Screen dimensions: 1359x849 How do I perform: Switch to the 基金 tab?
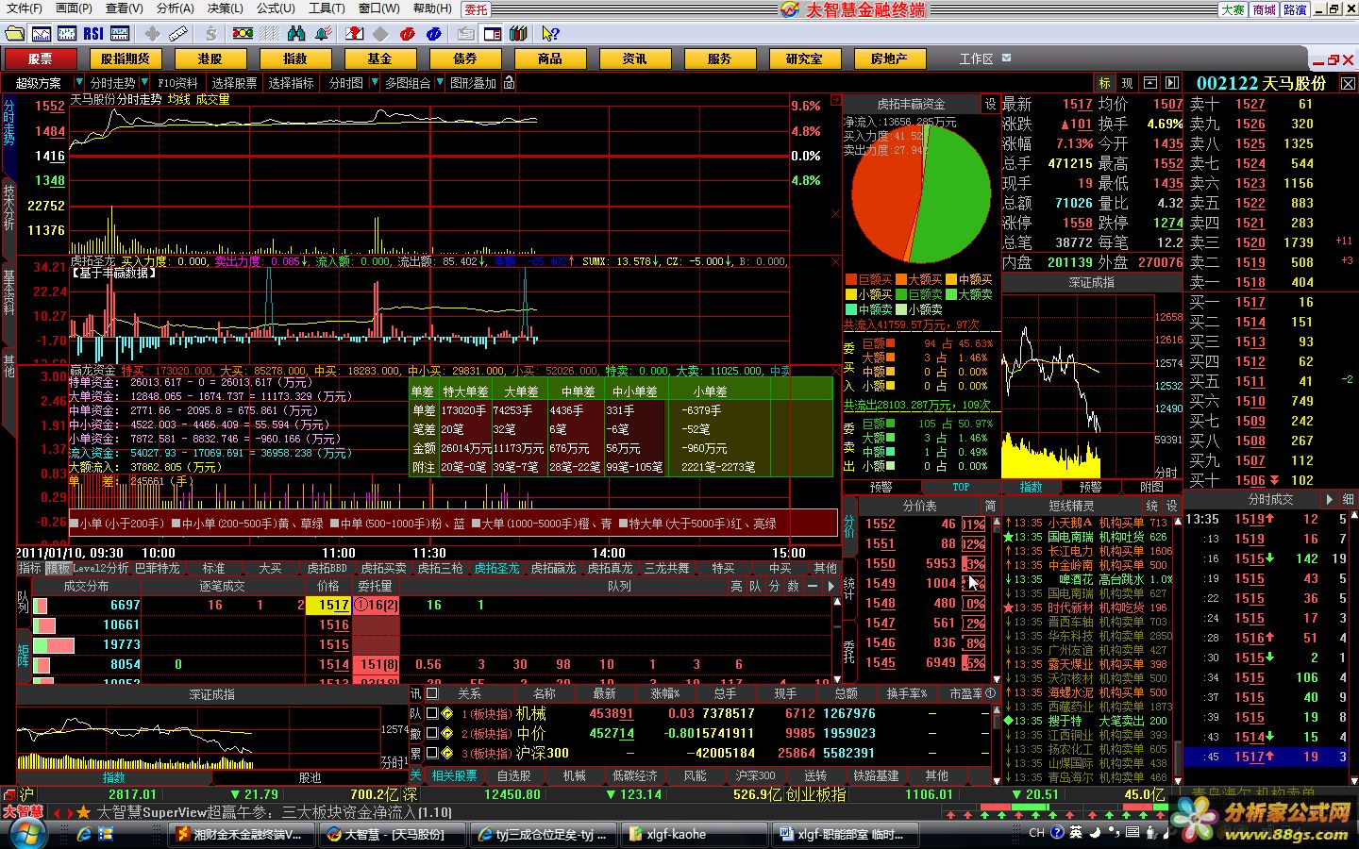tap(379, 58)
